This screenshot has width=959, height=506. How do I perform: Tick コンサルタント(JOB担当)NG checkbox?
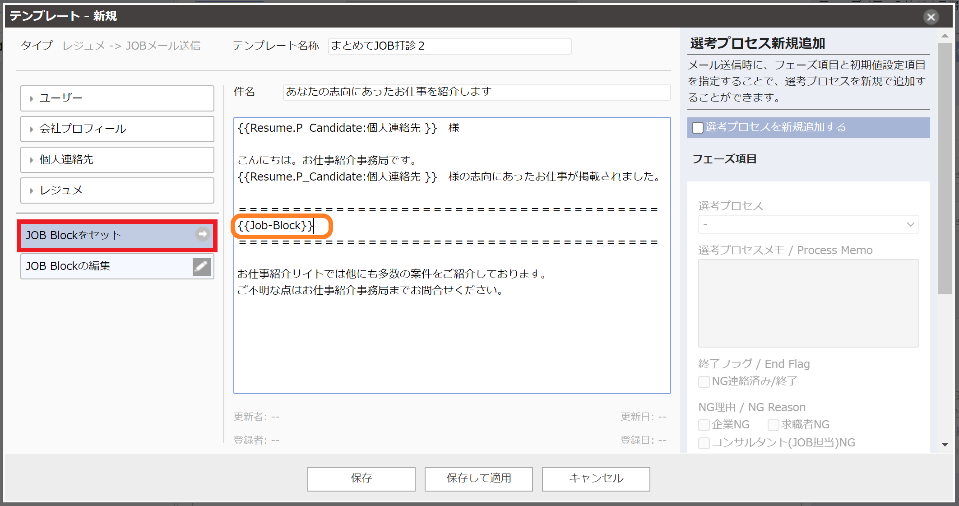pyautogui.click(x=704, y=443)
